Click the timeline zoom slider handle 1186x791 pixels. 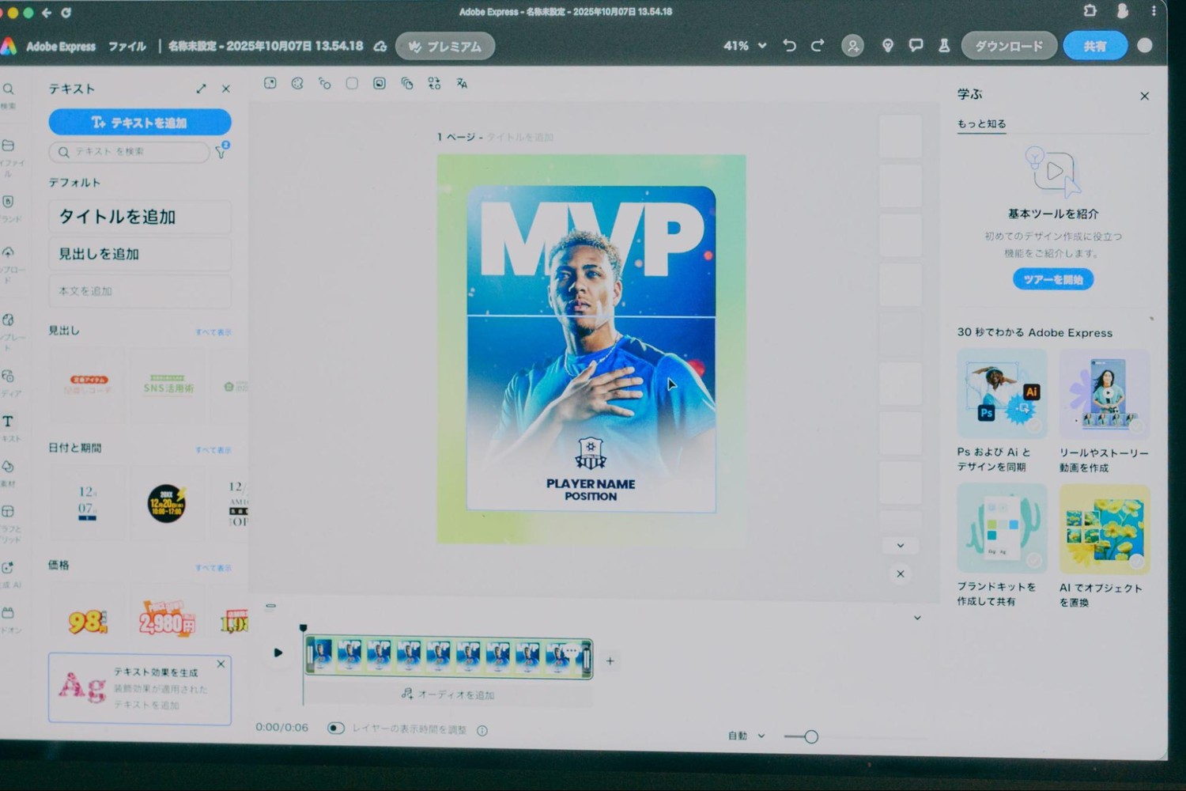811,736
